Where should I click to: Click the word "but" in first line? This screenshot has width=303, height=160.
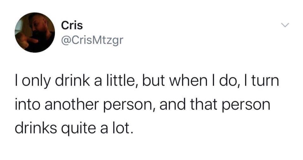(154, 81)
